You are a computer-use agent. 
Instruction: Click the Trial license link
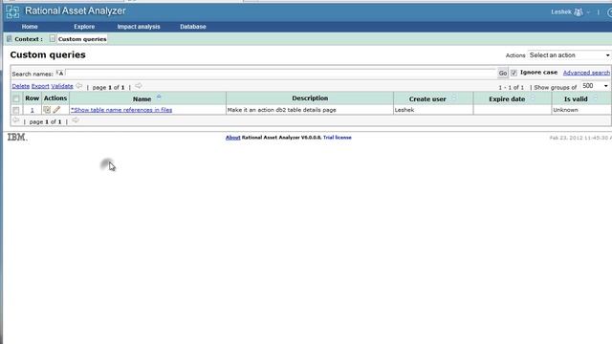[338, 138]
